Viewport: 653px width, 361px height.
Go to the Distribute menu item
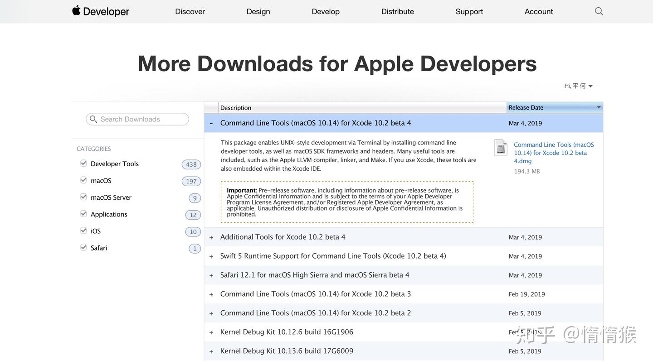pos(397,11)
